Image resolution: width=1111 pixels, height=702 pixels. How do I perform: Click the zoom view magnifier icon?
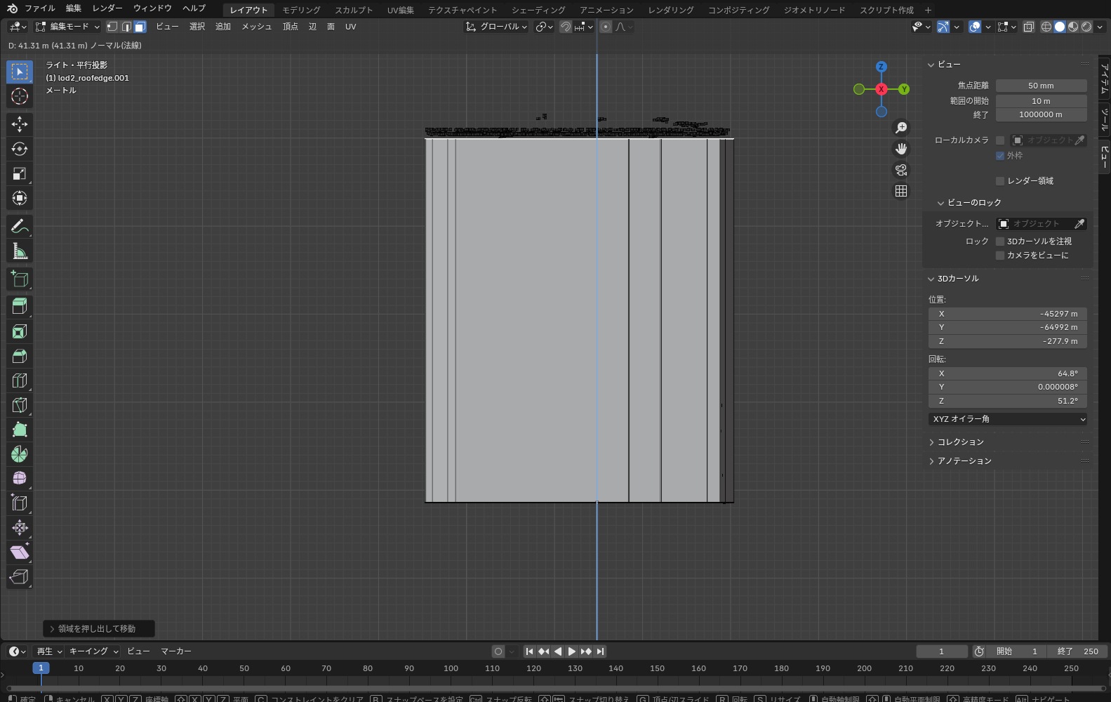901,128
